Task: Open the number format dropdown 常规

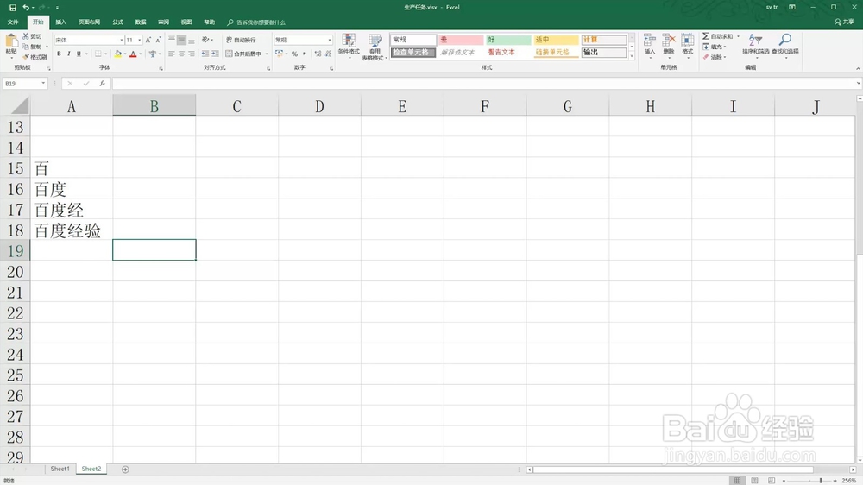Action: (x=330, y=41)
